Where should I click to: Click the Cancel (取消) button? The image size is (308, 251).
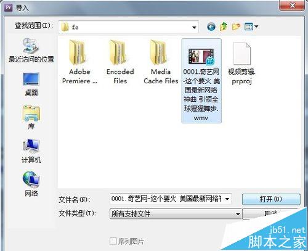[x=270, y=214]
